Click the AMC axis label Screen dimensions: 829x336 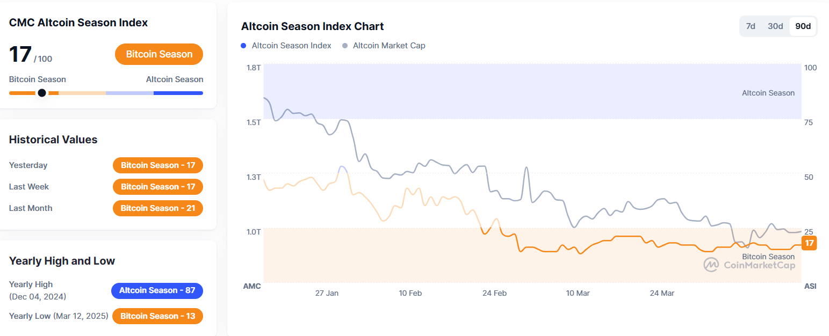tap(252, 286)
